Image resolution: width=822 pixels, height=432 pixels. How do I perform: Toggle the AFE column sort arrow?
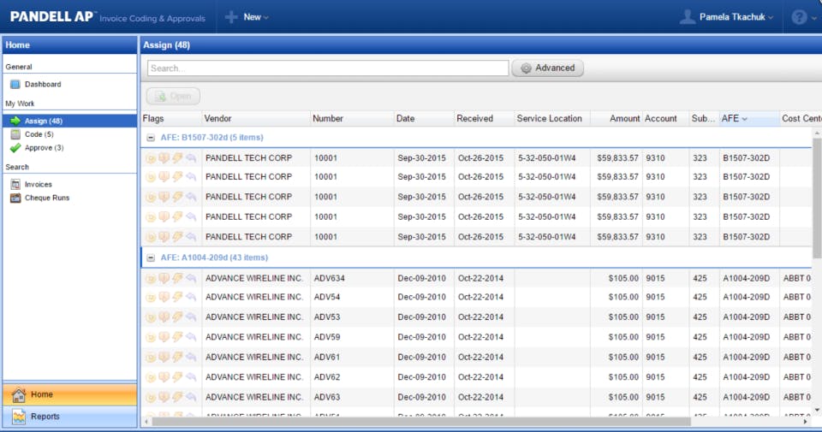click(744, 120)
